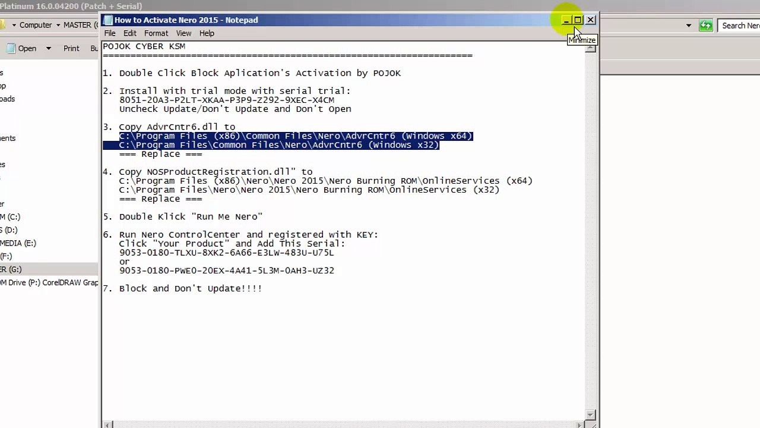This screenshot has width=760, height=428.
Task: Open the address bar history dropdown in Explorer
Action: (689, 26)
